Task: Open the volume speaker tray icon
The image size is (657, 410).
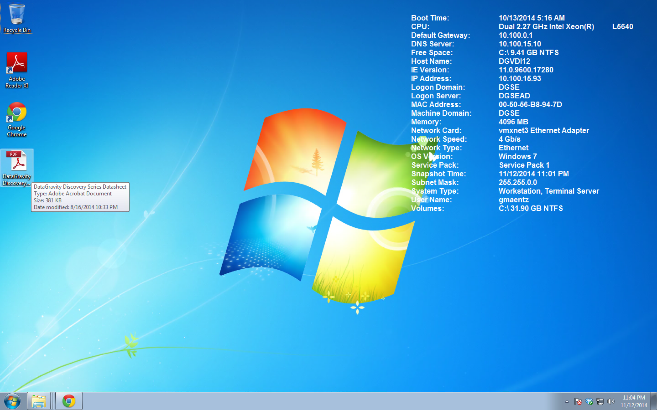Action: tap(611, 401)
